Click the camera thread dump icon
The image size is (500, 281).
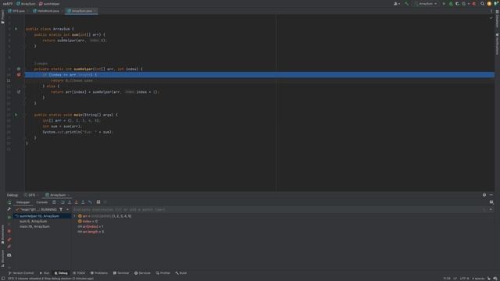(9, 255)
